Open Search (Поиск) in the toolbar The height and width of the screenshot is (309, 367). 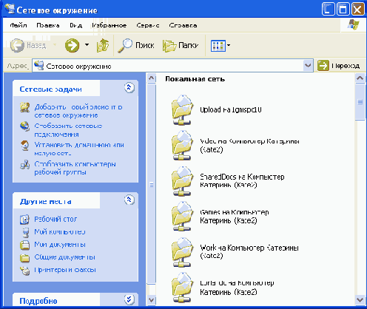click(136, 45)
